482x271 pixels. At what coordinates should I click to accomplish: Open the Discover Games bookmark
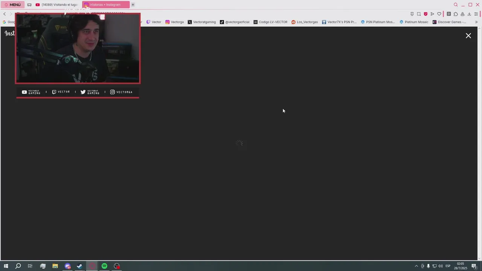[449, 22]
